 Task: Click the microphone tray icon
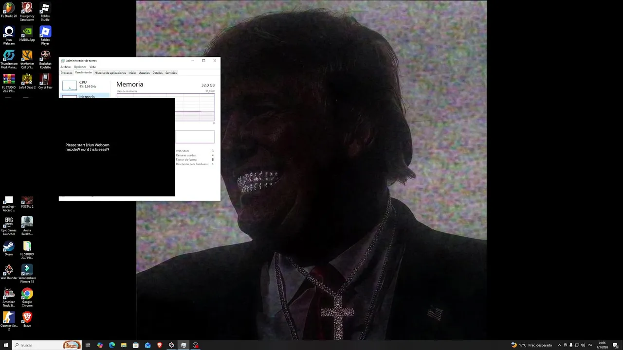[x=571, y=345]
